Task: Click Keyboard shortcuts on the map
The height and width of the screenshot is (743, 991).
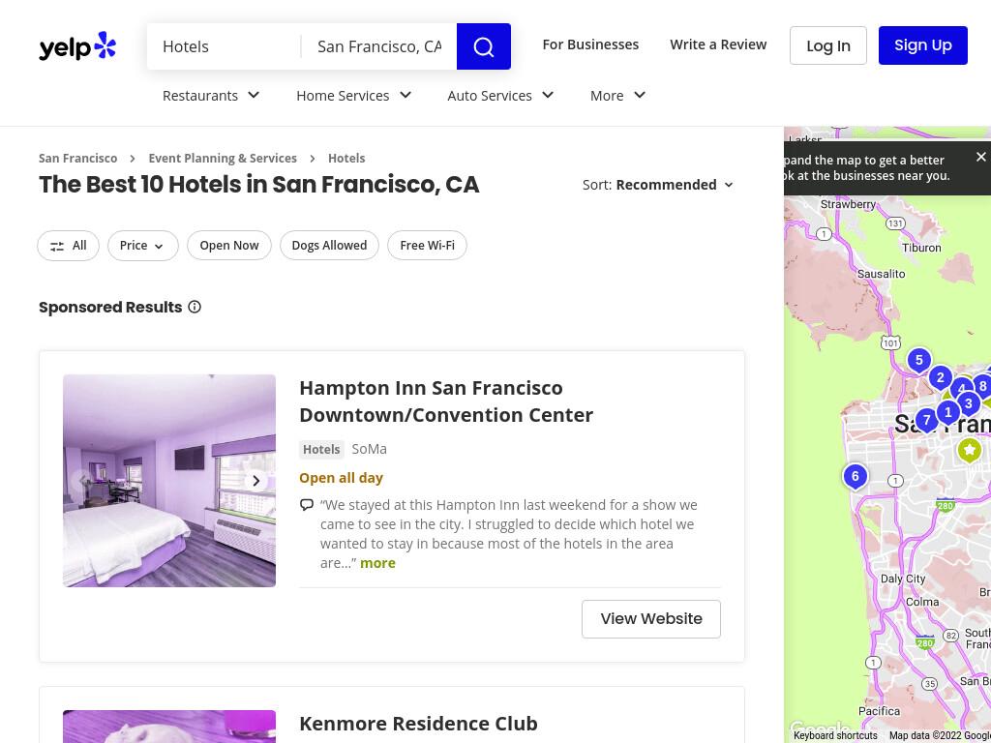Action: (835, 735)
